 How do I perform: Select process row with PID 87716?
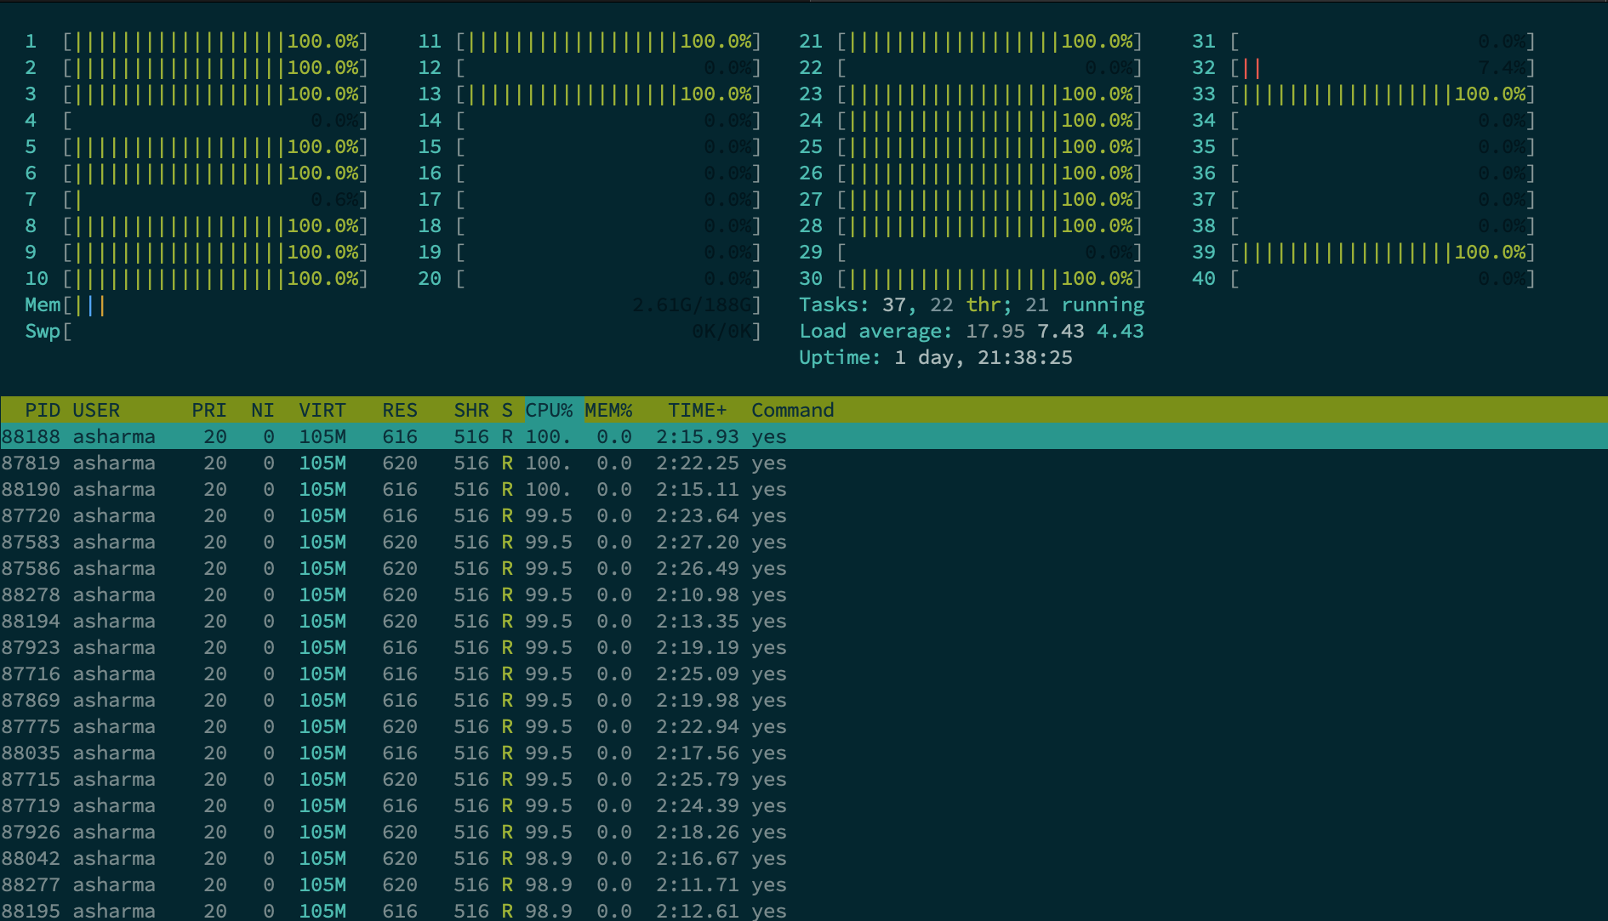pos(804,674)
